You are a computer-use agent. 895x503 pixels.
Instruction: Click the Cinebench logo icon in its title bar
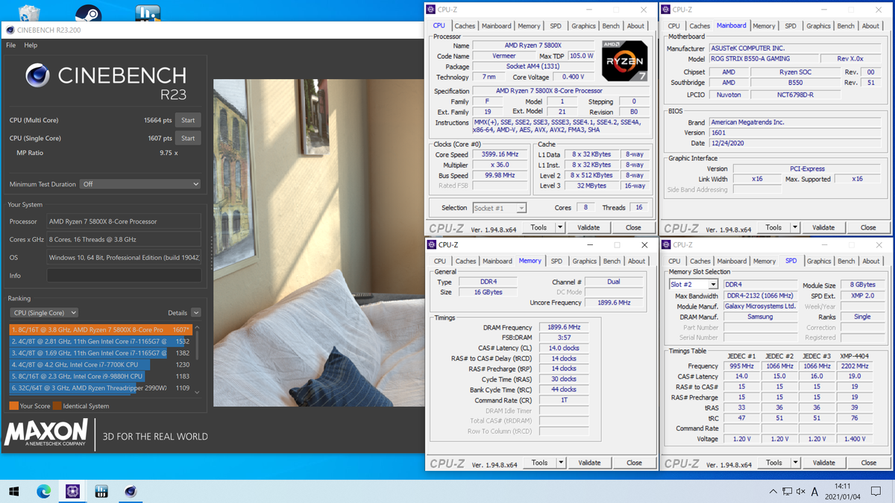pyautogui.click(x=10, y=30)
